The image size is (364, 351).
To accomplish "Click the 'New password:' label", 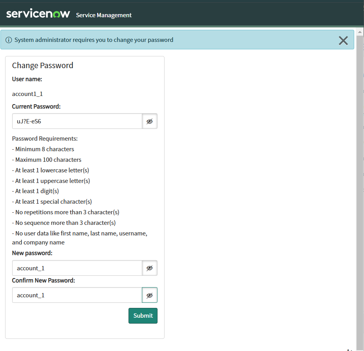I will coord(32,253).
